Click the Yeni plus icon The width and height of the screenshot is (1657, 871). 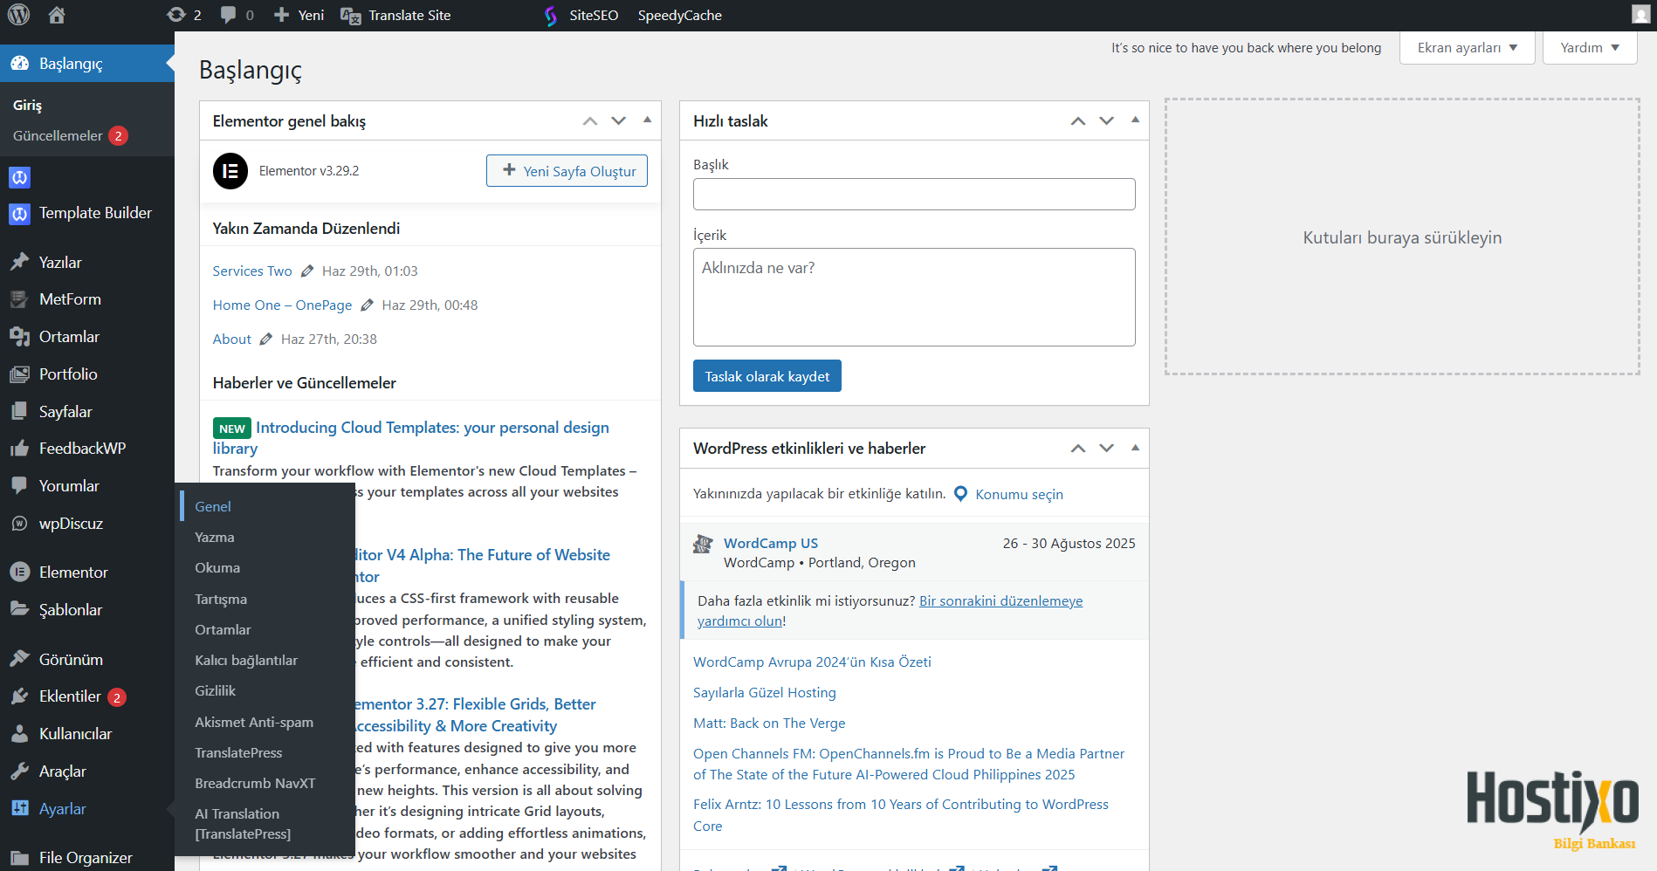coord(281,15)
